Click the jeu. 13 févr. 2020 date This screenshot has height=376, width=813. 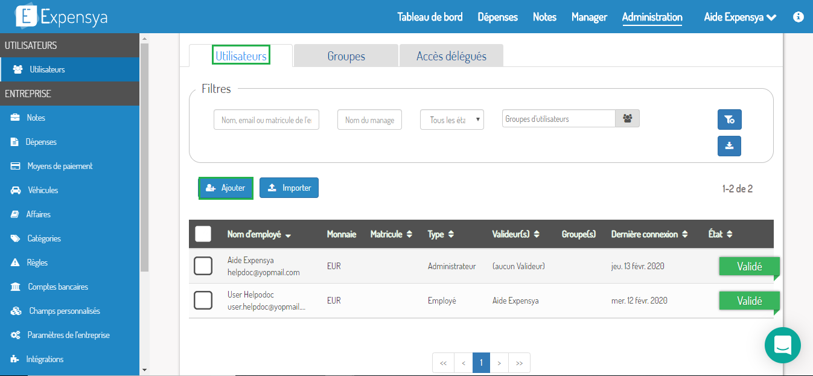638,266
